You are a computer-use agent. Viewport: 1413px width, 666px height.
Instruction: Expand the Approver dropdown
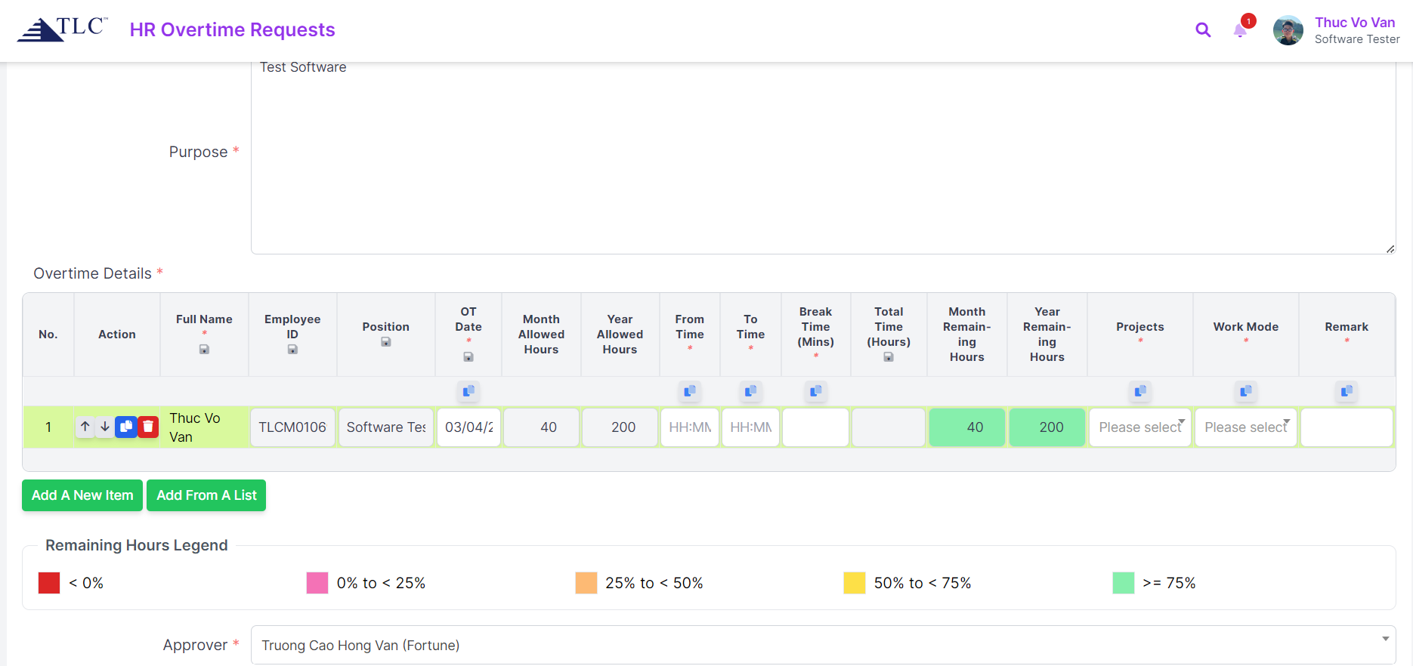[x=823, y=645]
